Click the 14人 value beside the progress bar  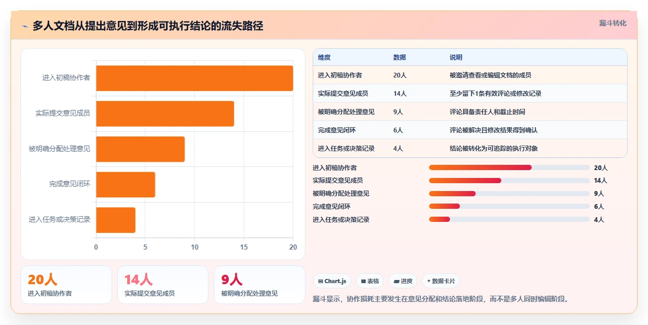[x=601, y=181]
